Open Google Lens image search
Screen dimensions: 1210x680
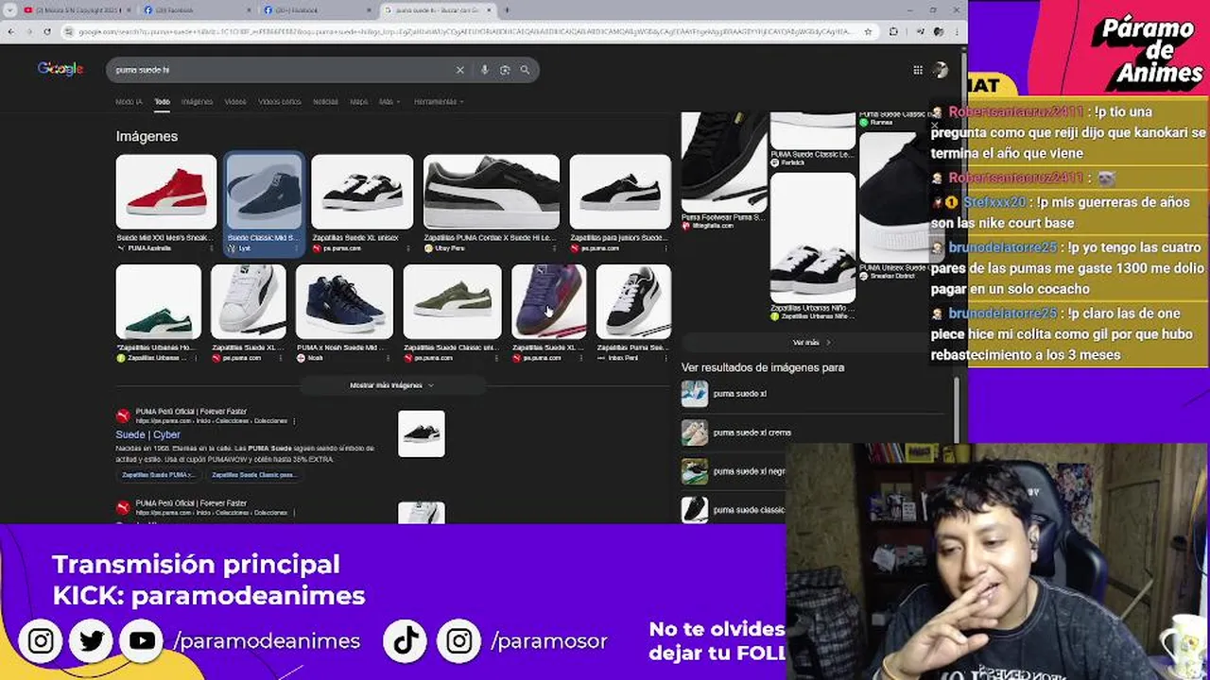pos(505,70)
